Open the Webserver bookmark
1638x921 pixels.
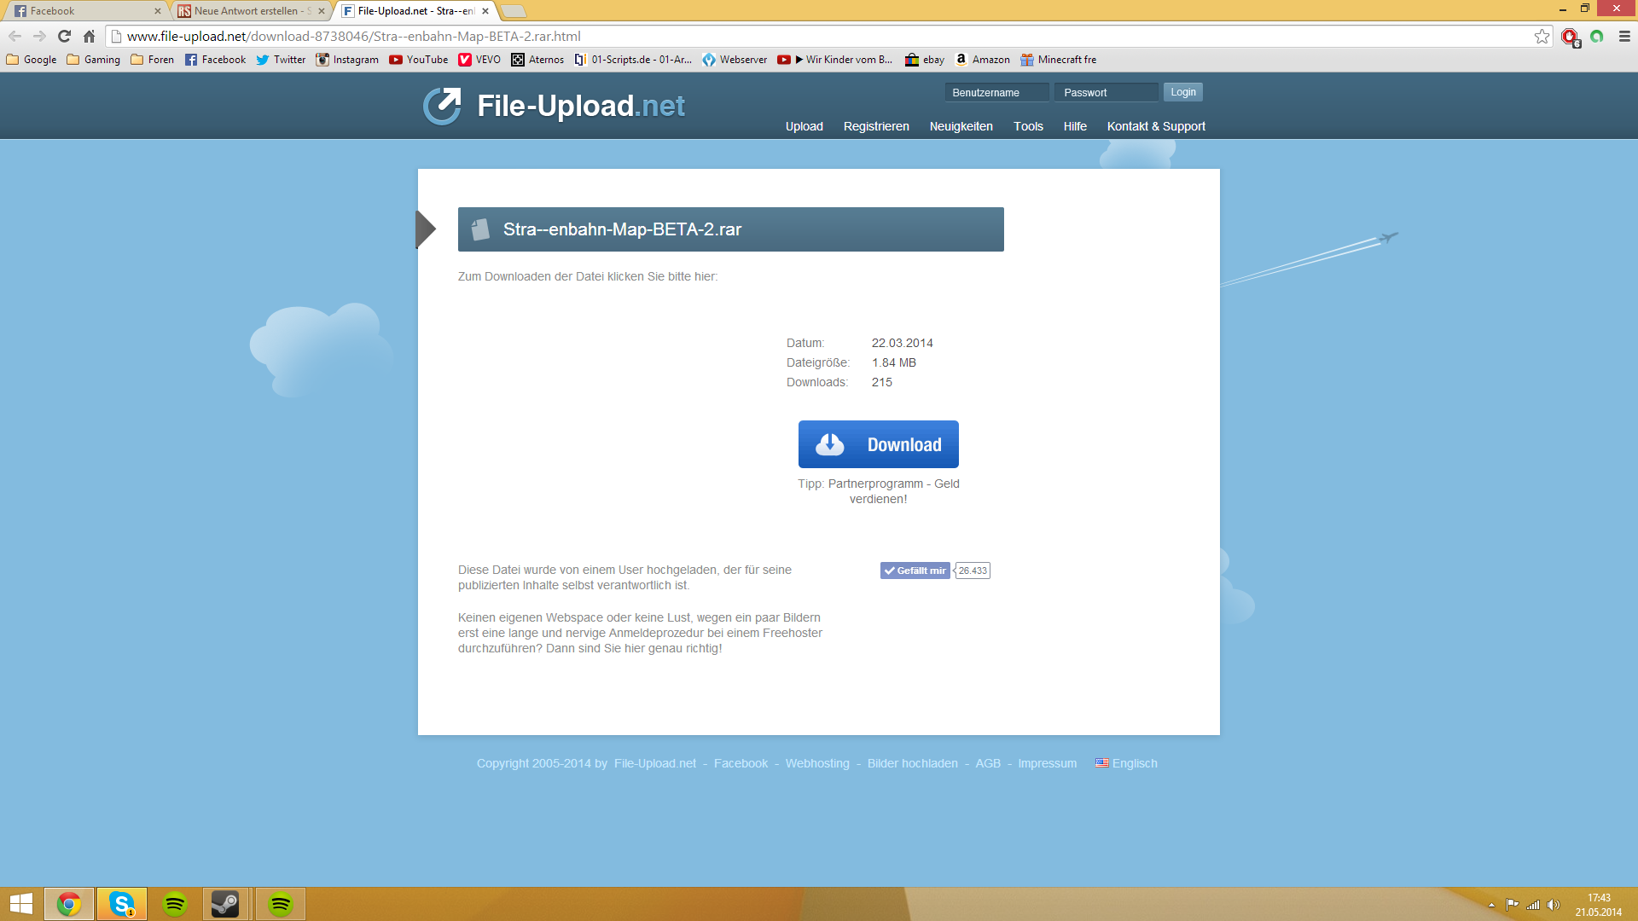(x=735, y=60)
